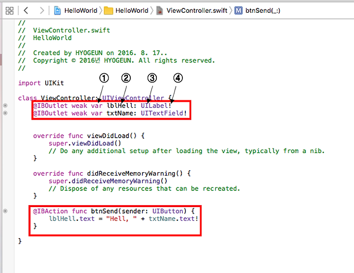The width and height of the screenshot is (354, 273).
Task: Open ViewController.swift in jump bar
Action: point(197,11)
